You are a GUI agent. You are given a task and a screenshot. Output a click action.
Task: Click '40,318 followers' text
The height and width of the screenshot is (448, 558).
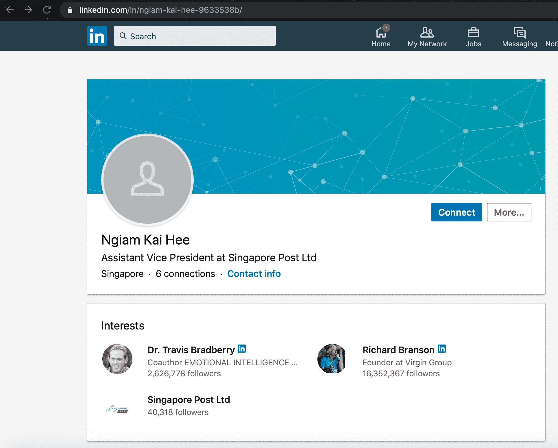[x=178, y=412]
